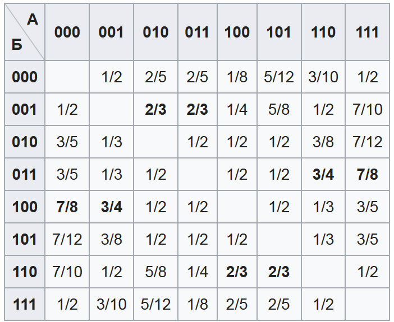Select the 110 row header on left
This screenshot has height=322, width=394.
click(25, 272)
